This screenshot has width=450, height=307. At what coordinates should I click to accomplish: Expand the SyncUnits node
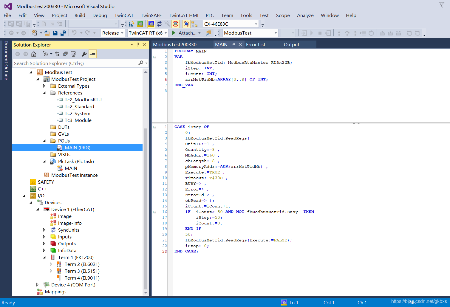(x=44, y=230)
